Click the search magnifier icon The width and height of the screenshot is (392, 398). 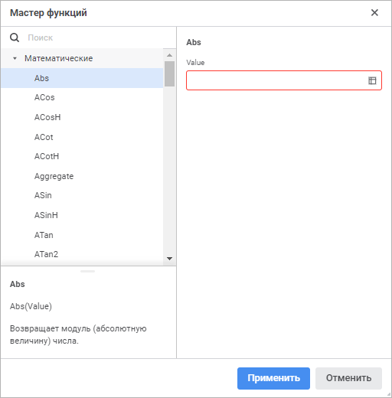[15, 38]
